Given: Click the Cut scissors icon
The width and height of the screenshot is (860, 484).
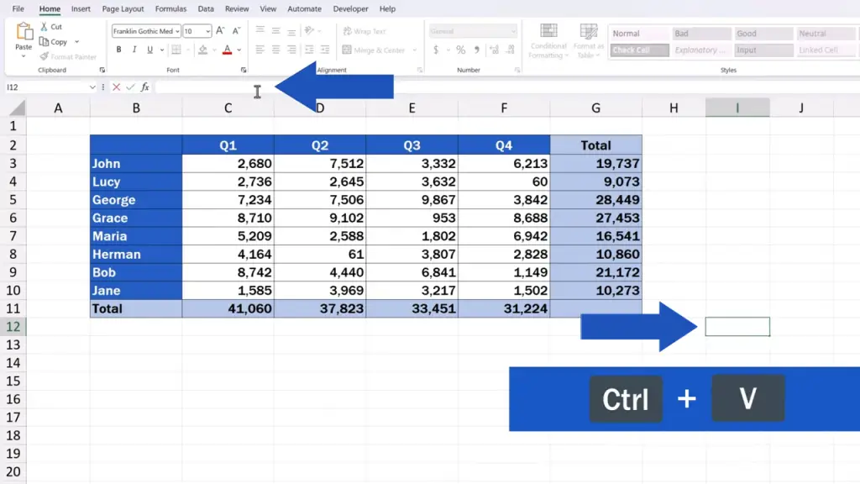Looking at the screenshot, I should pyautogui.click(x=44, y=26).
